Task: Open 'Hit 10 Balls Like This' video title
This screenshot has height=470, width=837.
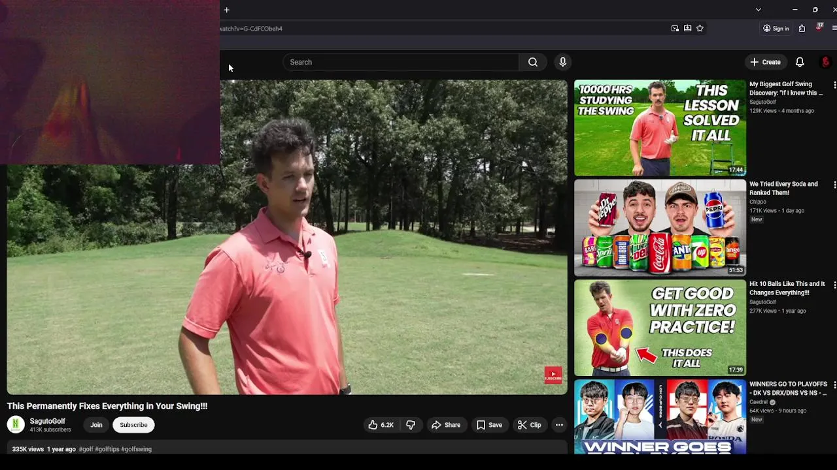Action: pyautogui.click(x=787, y=288)
